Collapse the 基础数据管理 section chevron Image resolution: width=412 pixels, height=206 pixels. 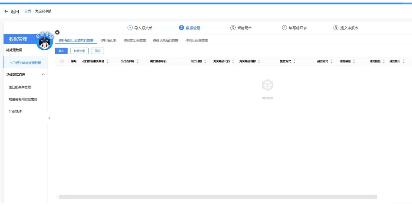pyautogui.click(x=43, y=74)
